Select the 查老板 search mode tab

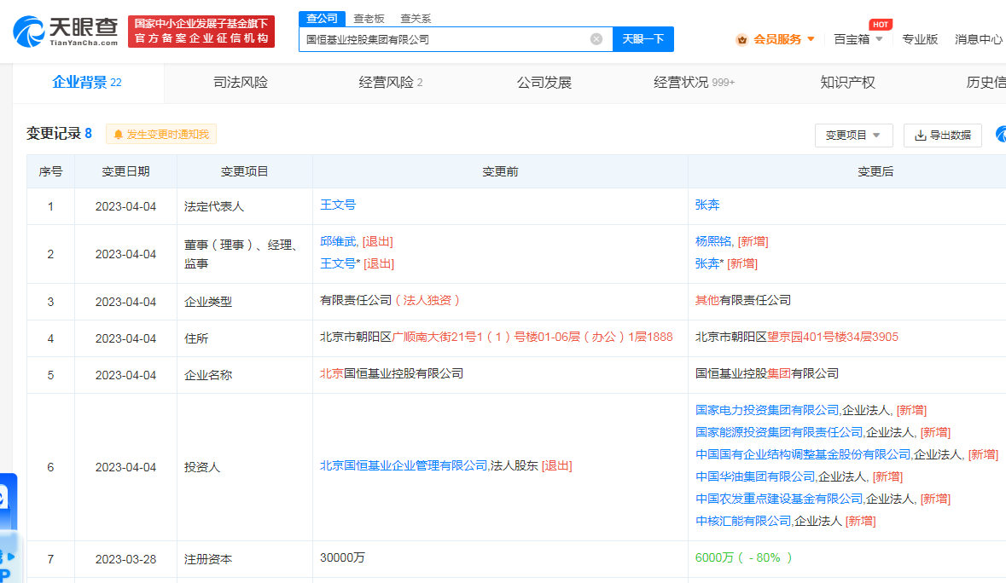(x=369, y=19)
